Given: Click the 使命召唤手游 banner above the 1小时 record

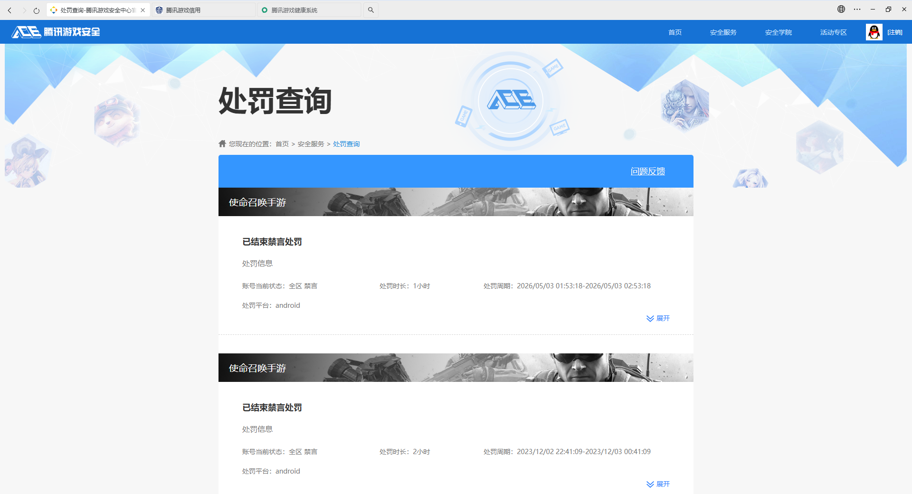Looking at the screenshot, I should [x=456, y=202].
